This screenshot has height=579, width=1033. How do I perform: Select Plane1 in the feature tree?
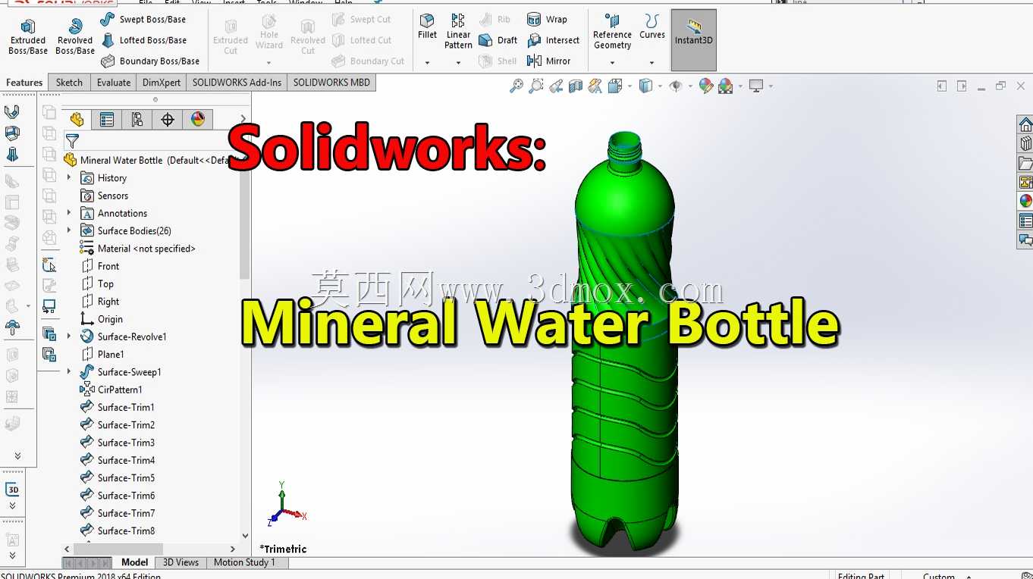102,355
